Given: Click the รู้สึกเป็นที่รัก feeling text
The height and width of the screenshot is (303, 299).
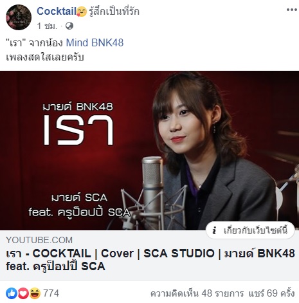Looking at the screenshot, I should coord(114,12).
